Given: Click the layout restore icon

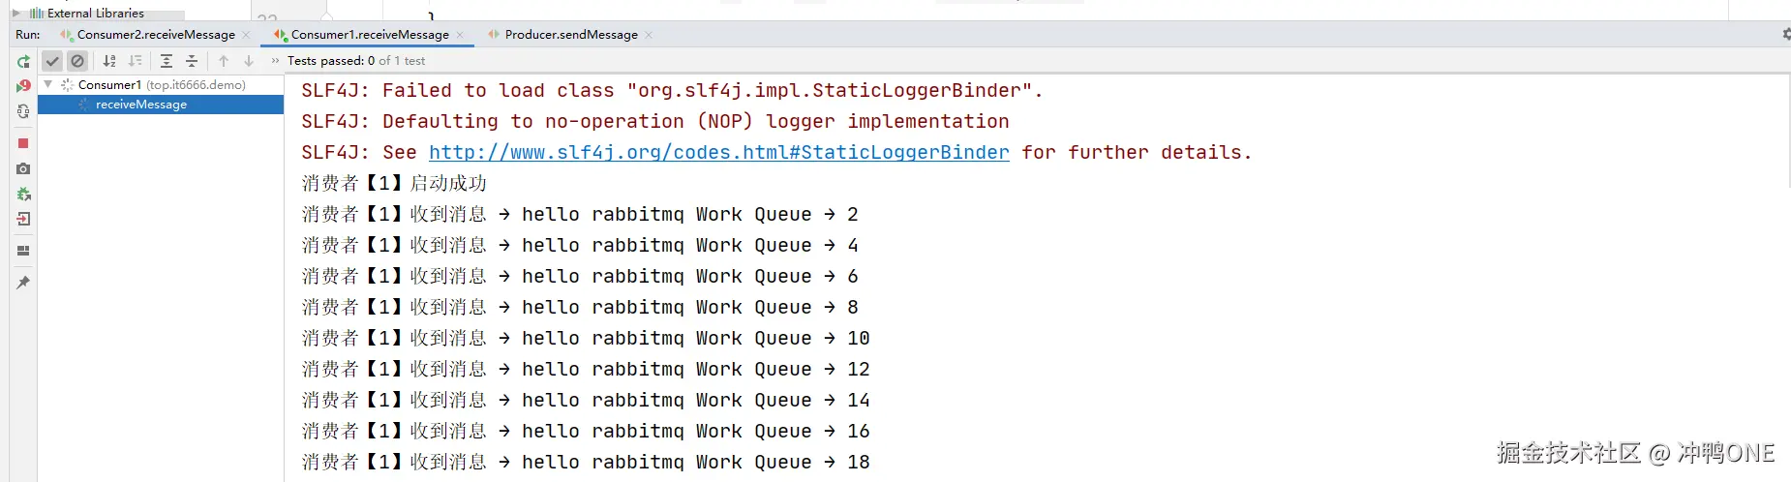Looking at the screenshot, I should point(23,251).
